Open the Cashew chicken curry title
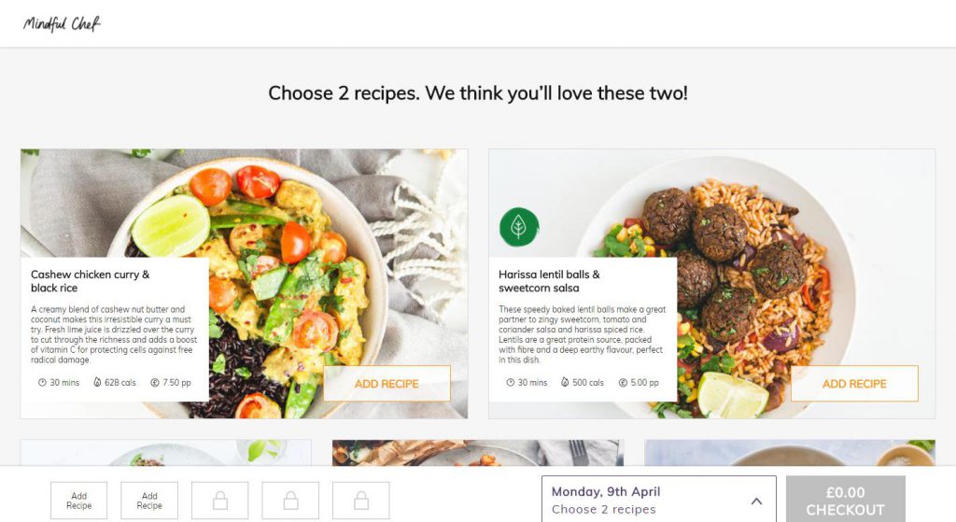The image size is (956, 522). point(91,281)
